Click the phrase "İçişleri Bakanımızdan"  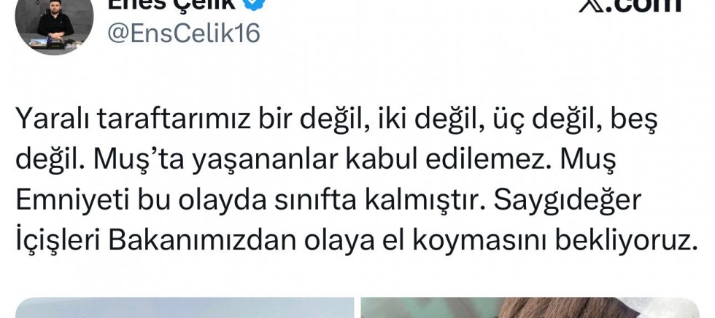pos(156,239)
